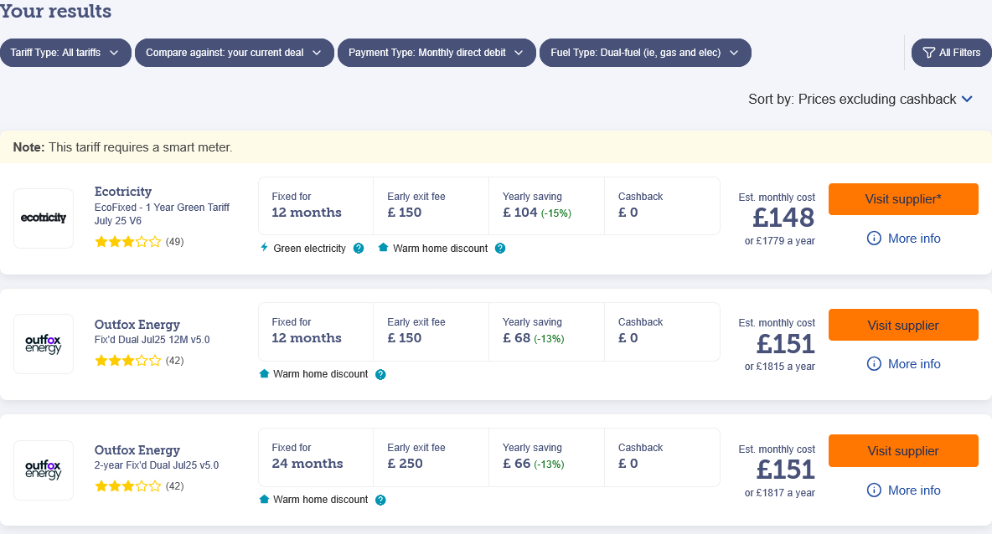Open Warm home discount help on Outfox 12-month card

tap(380, 374)
